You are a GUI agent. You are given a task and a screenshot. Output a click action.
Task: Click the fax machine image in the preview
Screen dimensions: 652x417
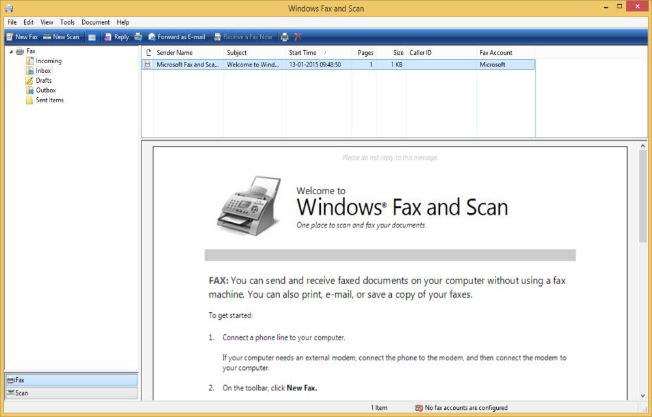249,205
